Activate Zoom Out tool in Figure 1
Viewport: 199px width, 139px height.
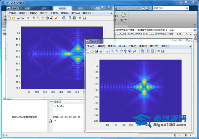pyautogui.click(x=38, y=18)
